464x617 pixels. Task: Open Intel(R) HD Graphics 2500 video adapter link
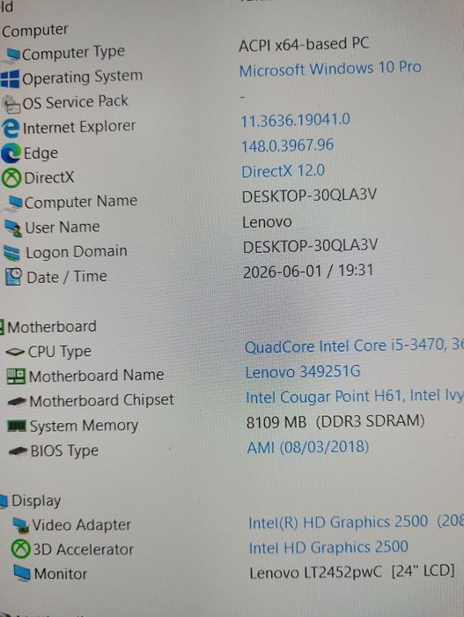click(357, 522)
